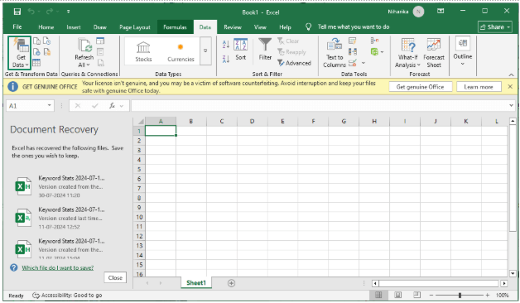Select the Stocks data type
This screenshot has width=520, height=303.
(143, 52)
